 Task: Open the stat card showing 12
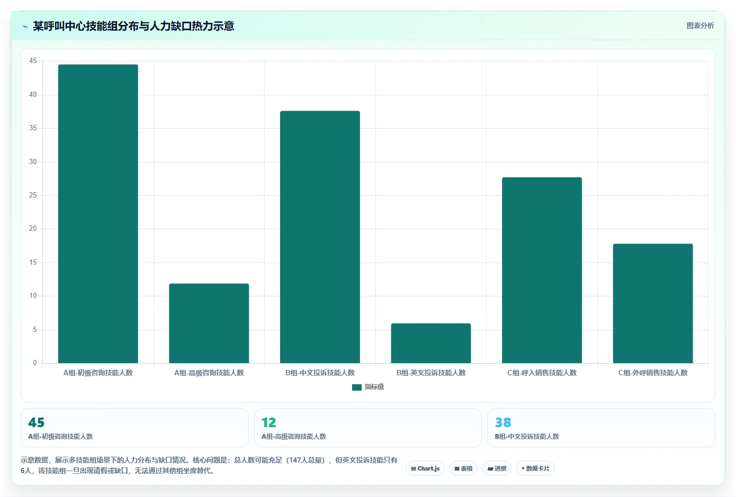pyautogui.click(x=368, y=428)
